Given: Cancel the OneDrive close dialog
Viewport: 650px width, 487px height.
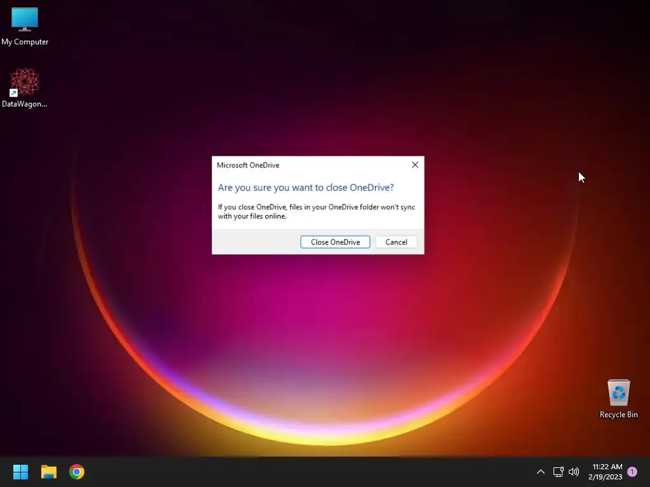Looking at the screenshot, I should 396,242.
